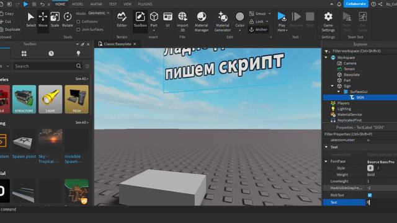Select Baseplate in Explorer
Screen dimensions: 397x223
pyautogui.click(x=351, y=75)
